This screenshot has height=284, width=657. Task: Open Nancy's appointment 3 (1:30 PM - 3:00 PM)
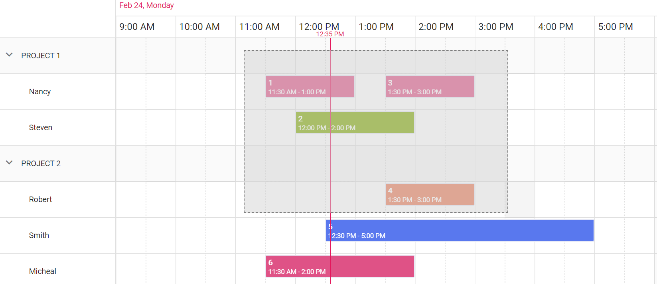[x=429, y=87]
